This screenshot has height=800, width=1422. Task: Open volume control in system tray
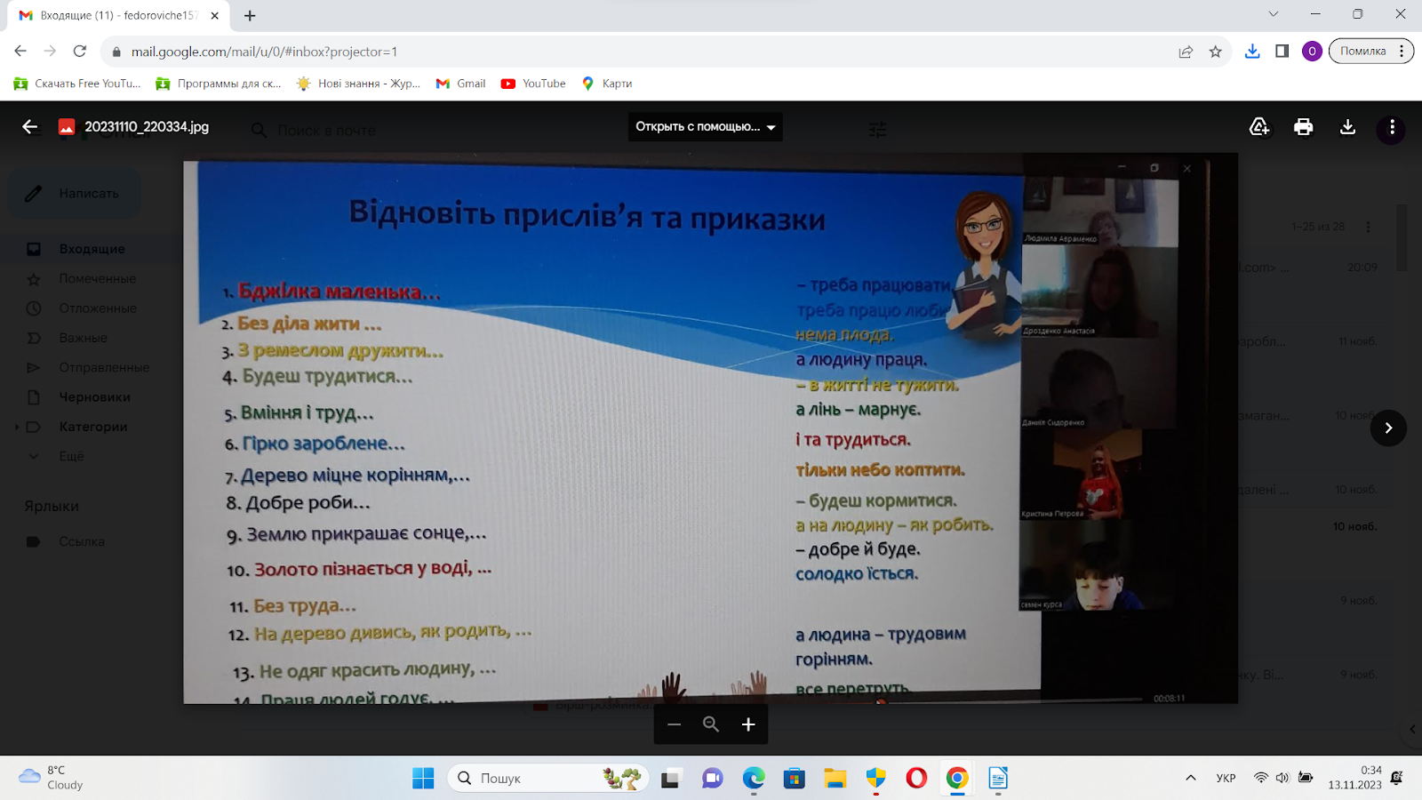[1282, 778]
